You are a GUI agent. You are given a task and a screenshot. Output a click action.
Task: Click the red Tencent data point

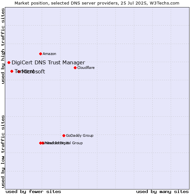(x=12, y=71)
